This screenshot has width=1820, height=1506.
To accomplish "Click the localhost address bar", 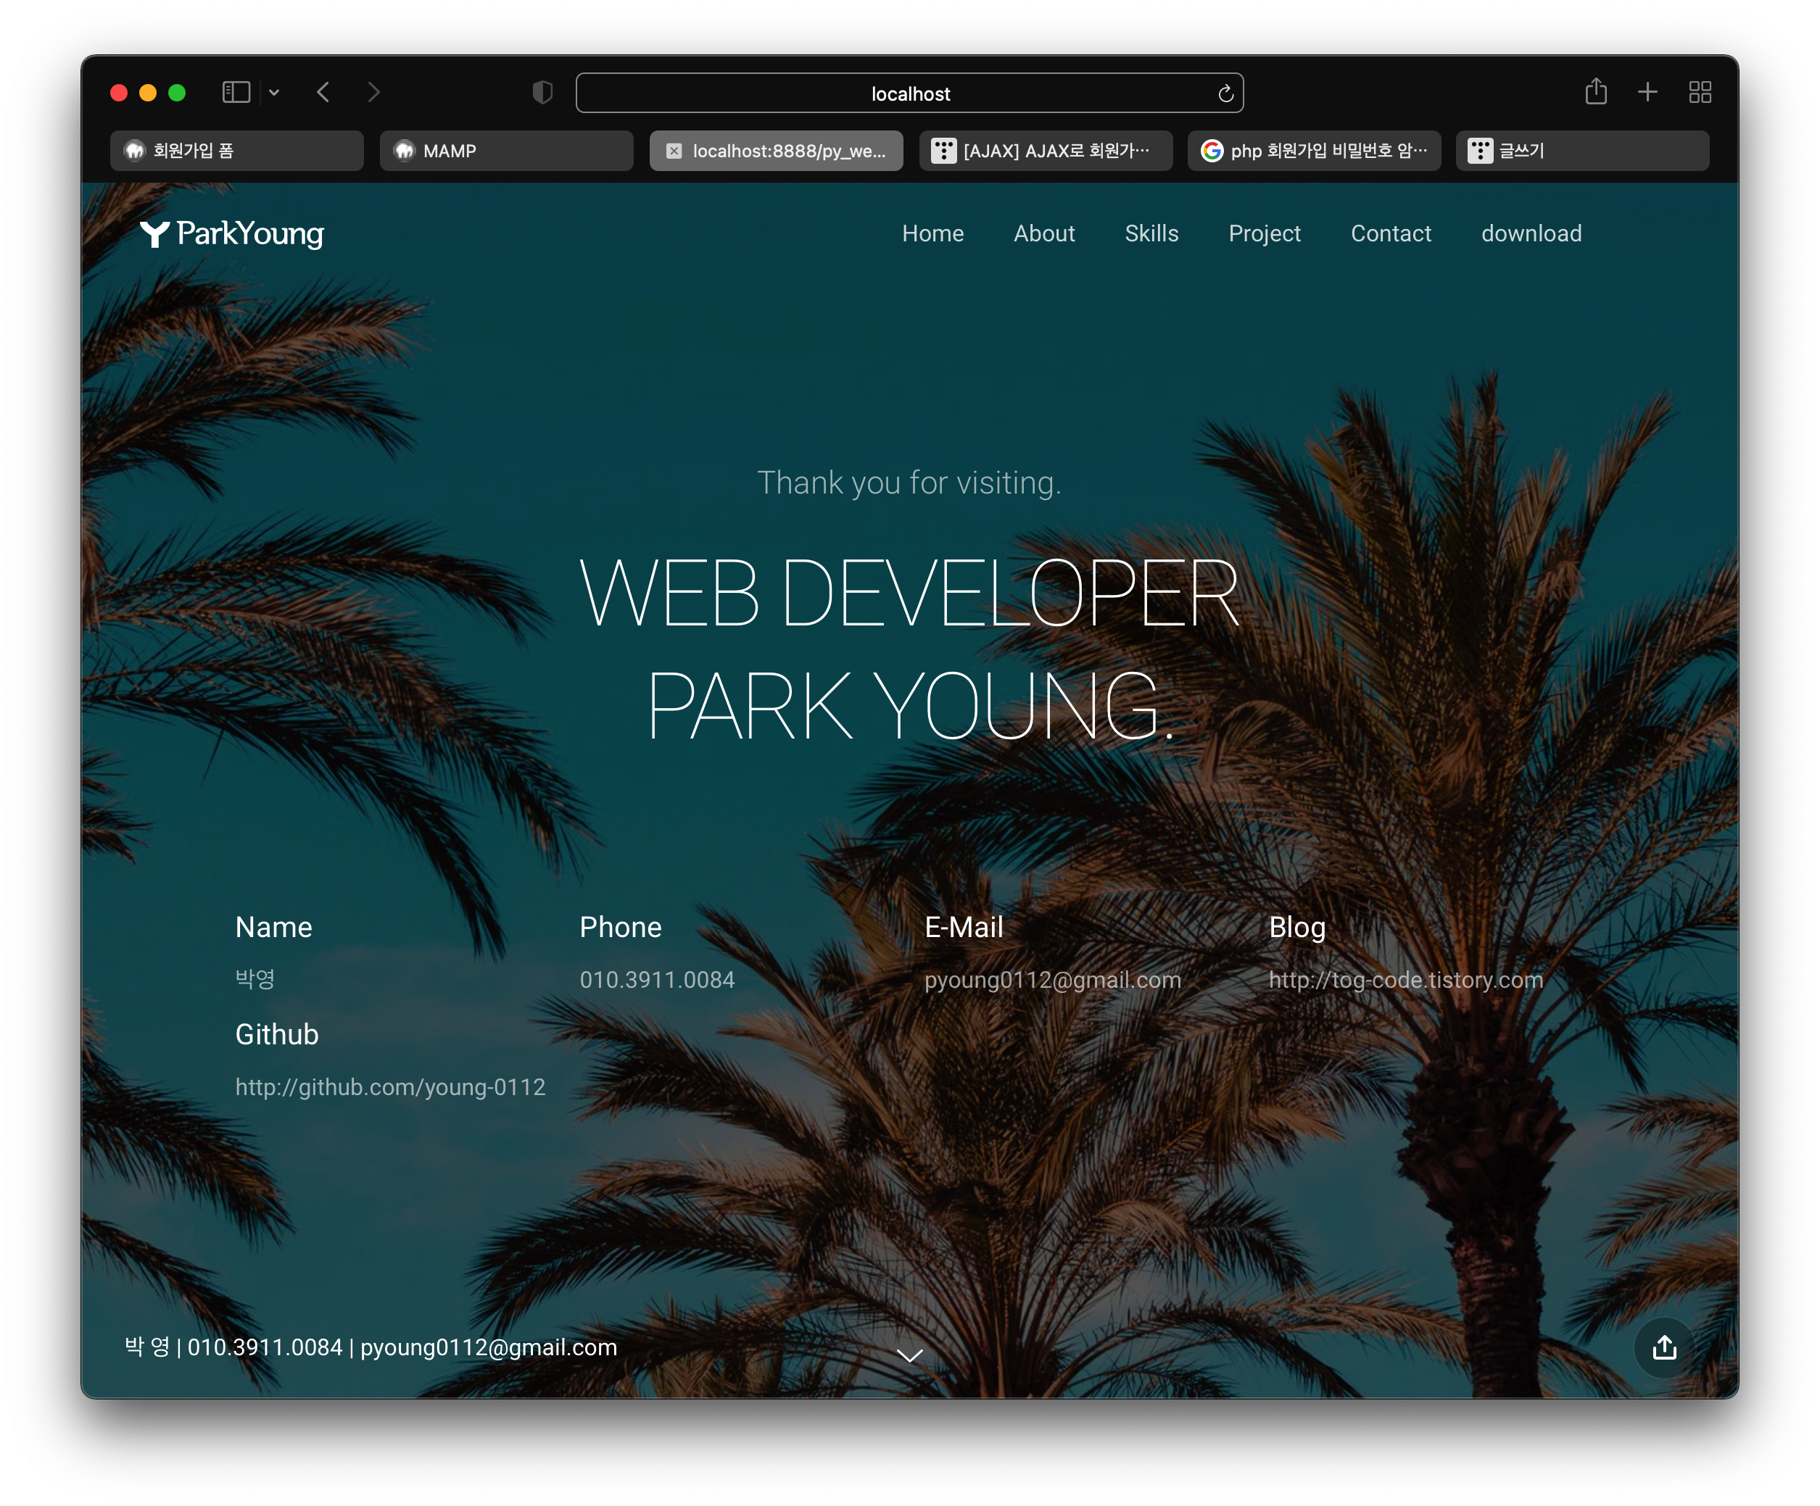I will [910, 93].
